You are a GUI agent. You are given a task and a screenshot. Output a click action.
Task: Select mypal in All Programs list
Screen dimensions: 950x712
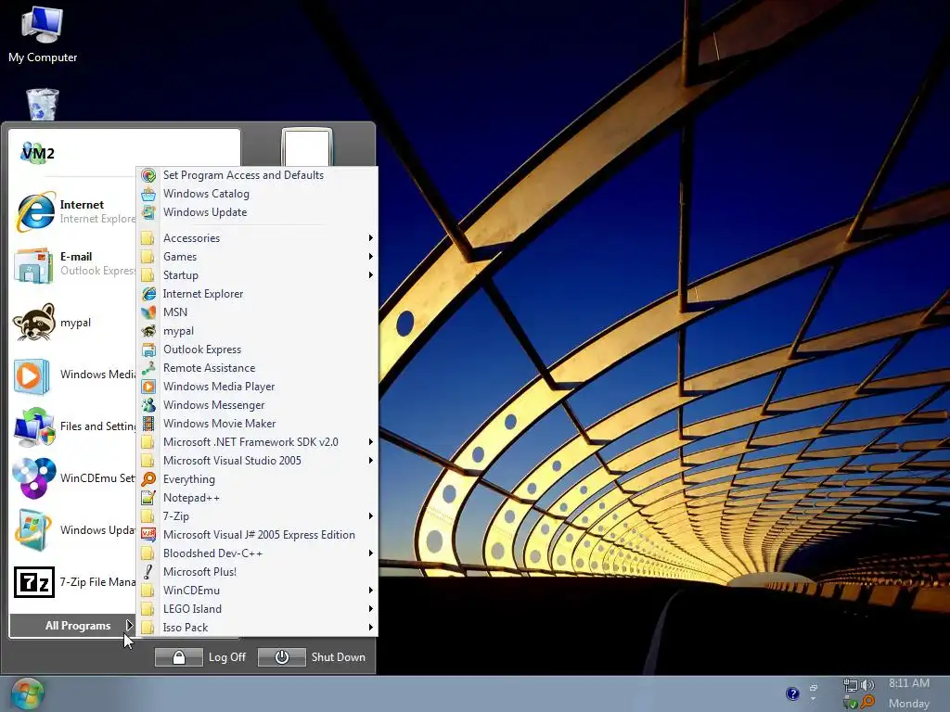[x=258, y=331]
